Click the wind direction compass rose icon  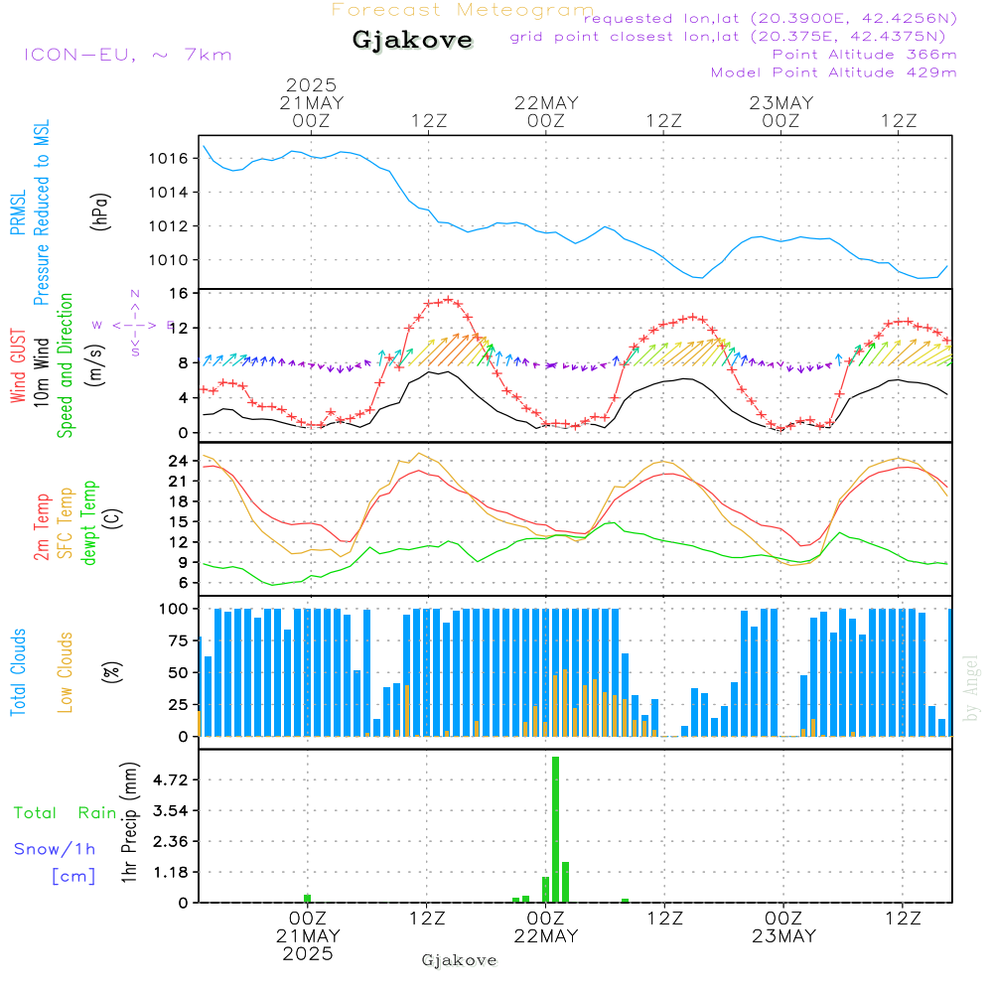pyautogui.click(x=134, y=324)
